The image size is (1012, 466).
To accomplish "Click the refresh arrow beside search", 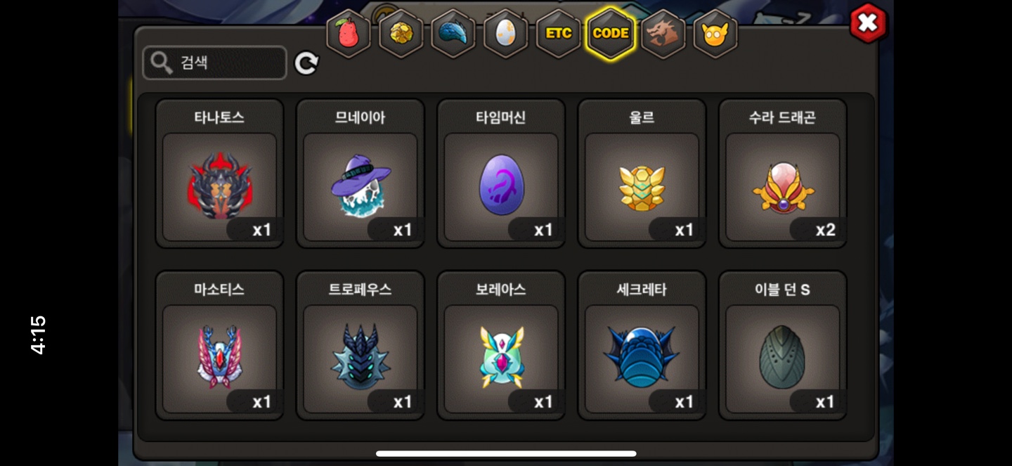I will click(306, 63).
